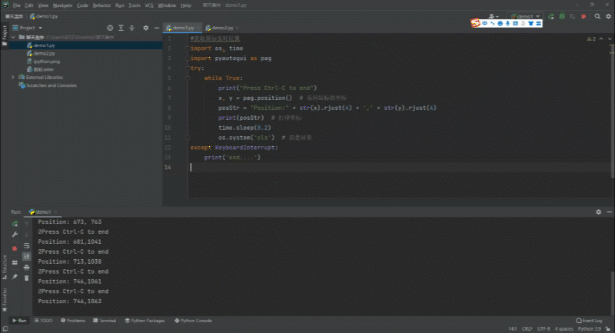The height and width of the screenshot is (333, 615).
Task: Toggle scroll to end in Run console
Action: (x=27, y=257)
